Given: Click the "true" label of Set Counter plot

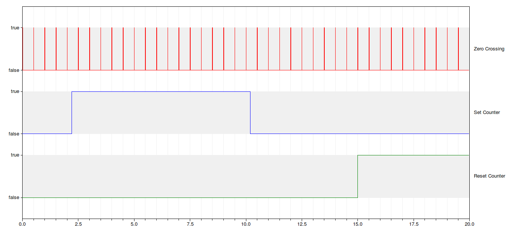Looking at the screenshot, I should pos(15,91).
